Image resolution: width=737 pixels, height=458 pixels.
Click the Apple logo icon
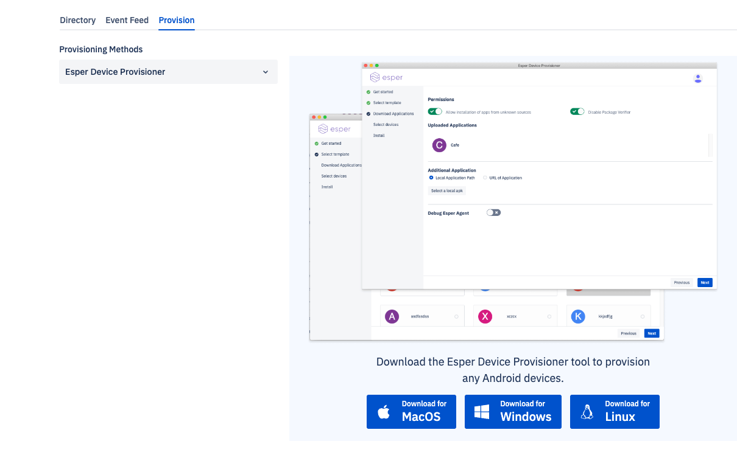tap(384, 412)
